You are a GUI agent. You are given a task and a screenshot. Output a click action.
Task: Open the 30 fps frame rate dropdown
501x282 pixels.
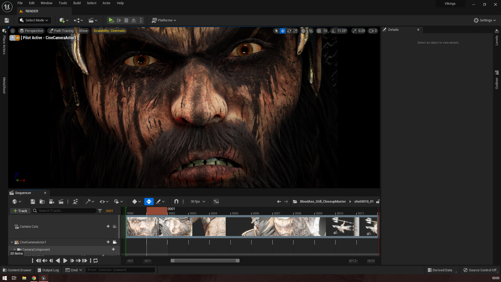[x=198, y=201]
